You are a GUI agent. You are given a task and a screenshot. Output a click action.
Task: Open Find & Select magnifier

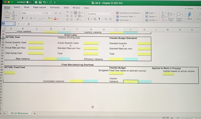click(x=179, y=17)
